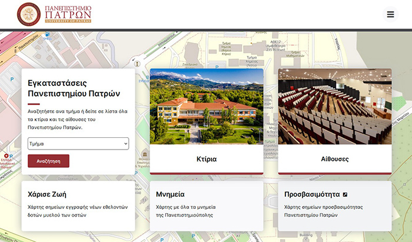This screenshot has height=242, width=412.
Task: Open the Μνημεία monuments card
Action: coord(207,205)
